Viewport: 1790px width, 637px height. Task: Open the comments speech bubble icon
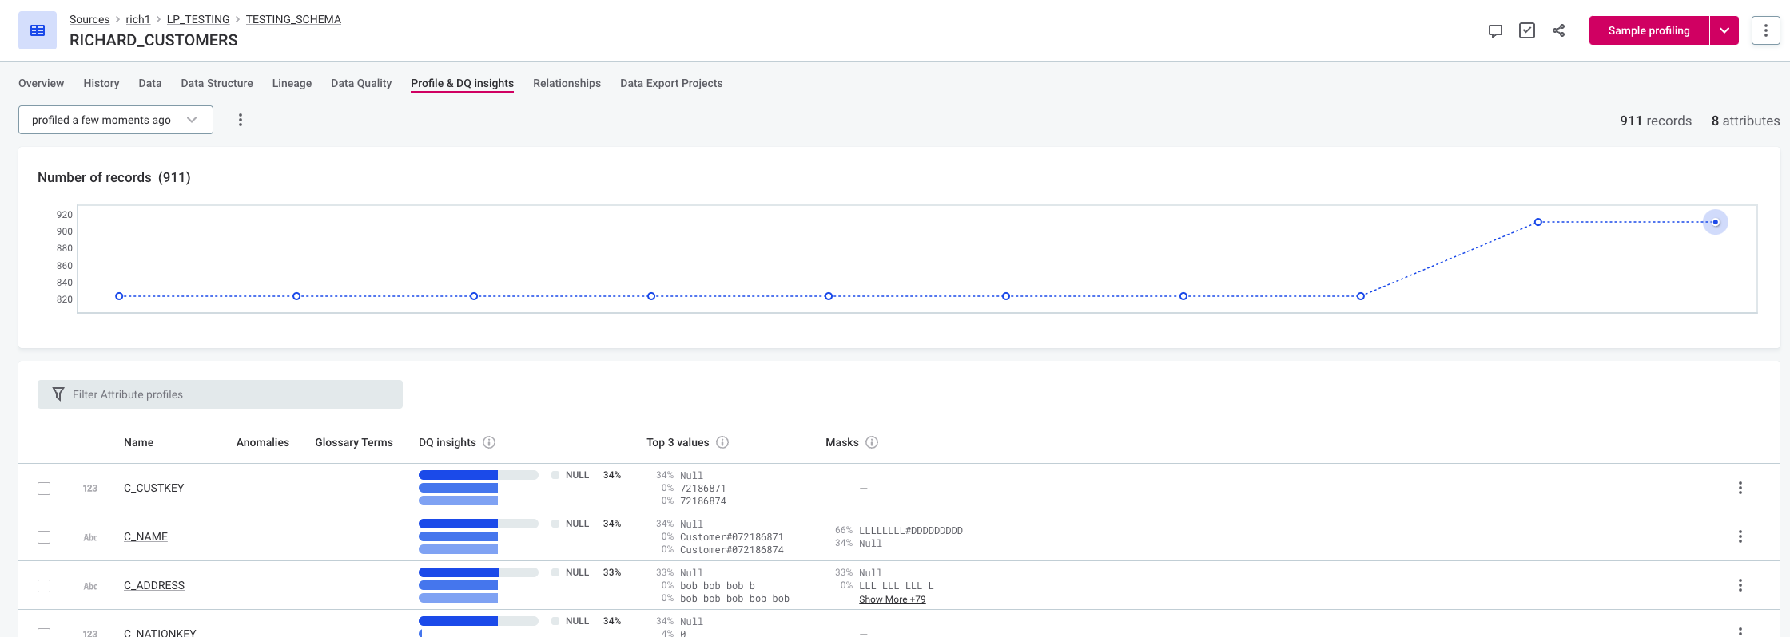click(1495, 31)
